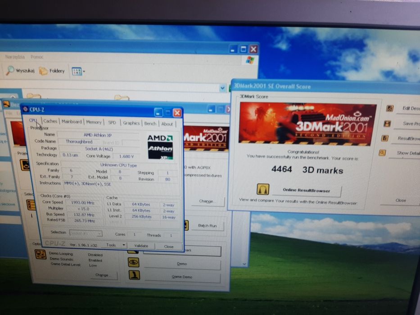Click the Bus Speed value 132.87 MHz
420x315 pixels.
tap(84, 215)
